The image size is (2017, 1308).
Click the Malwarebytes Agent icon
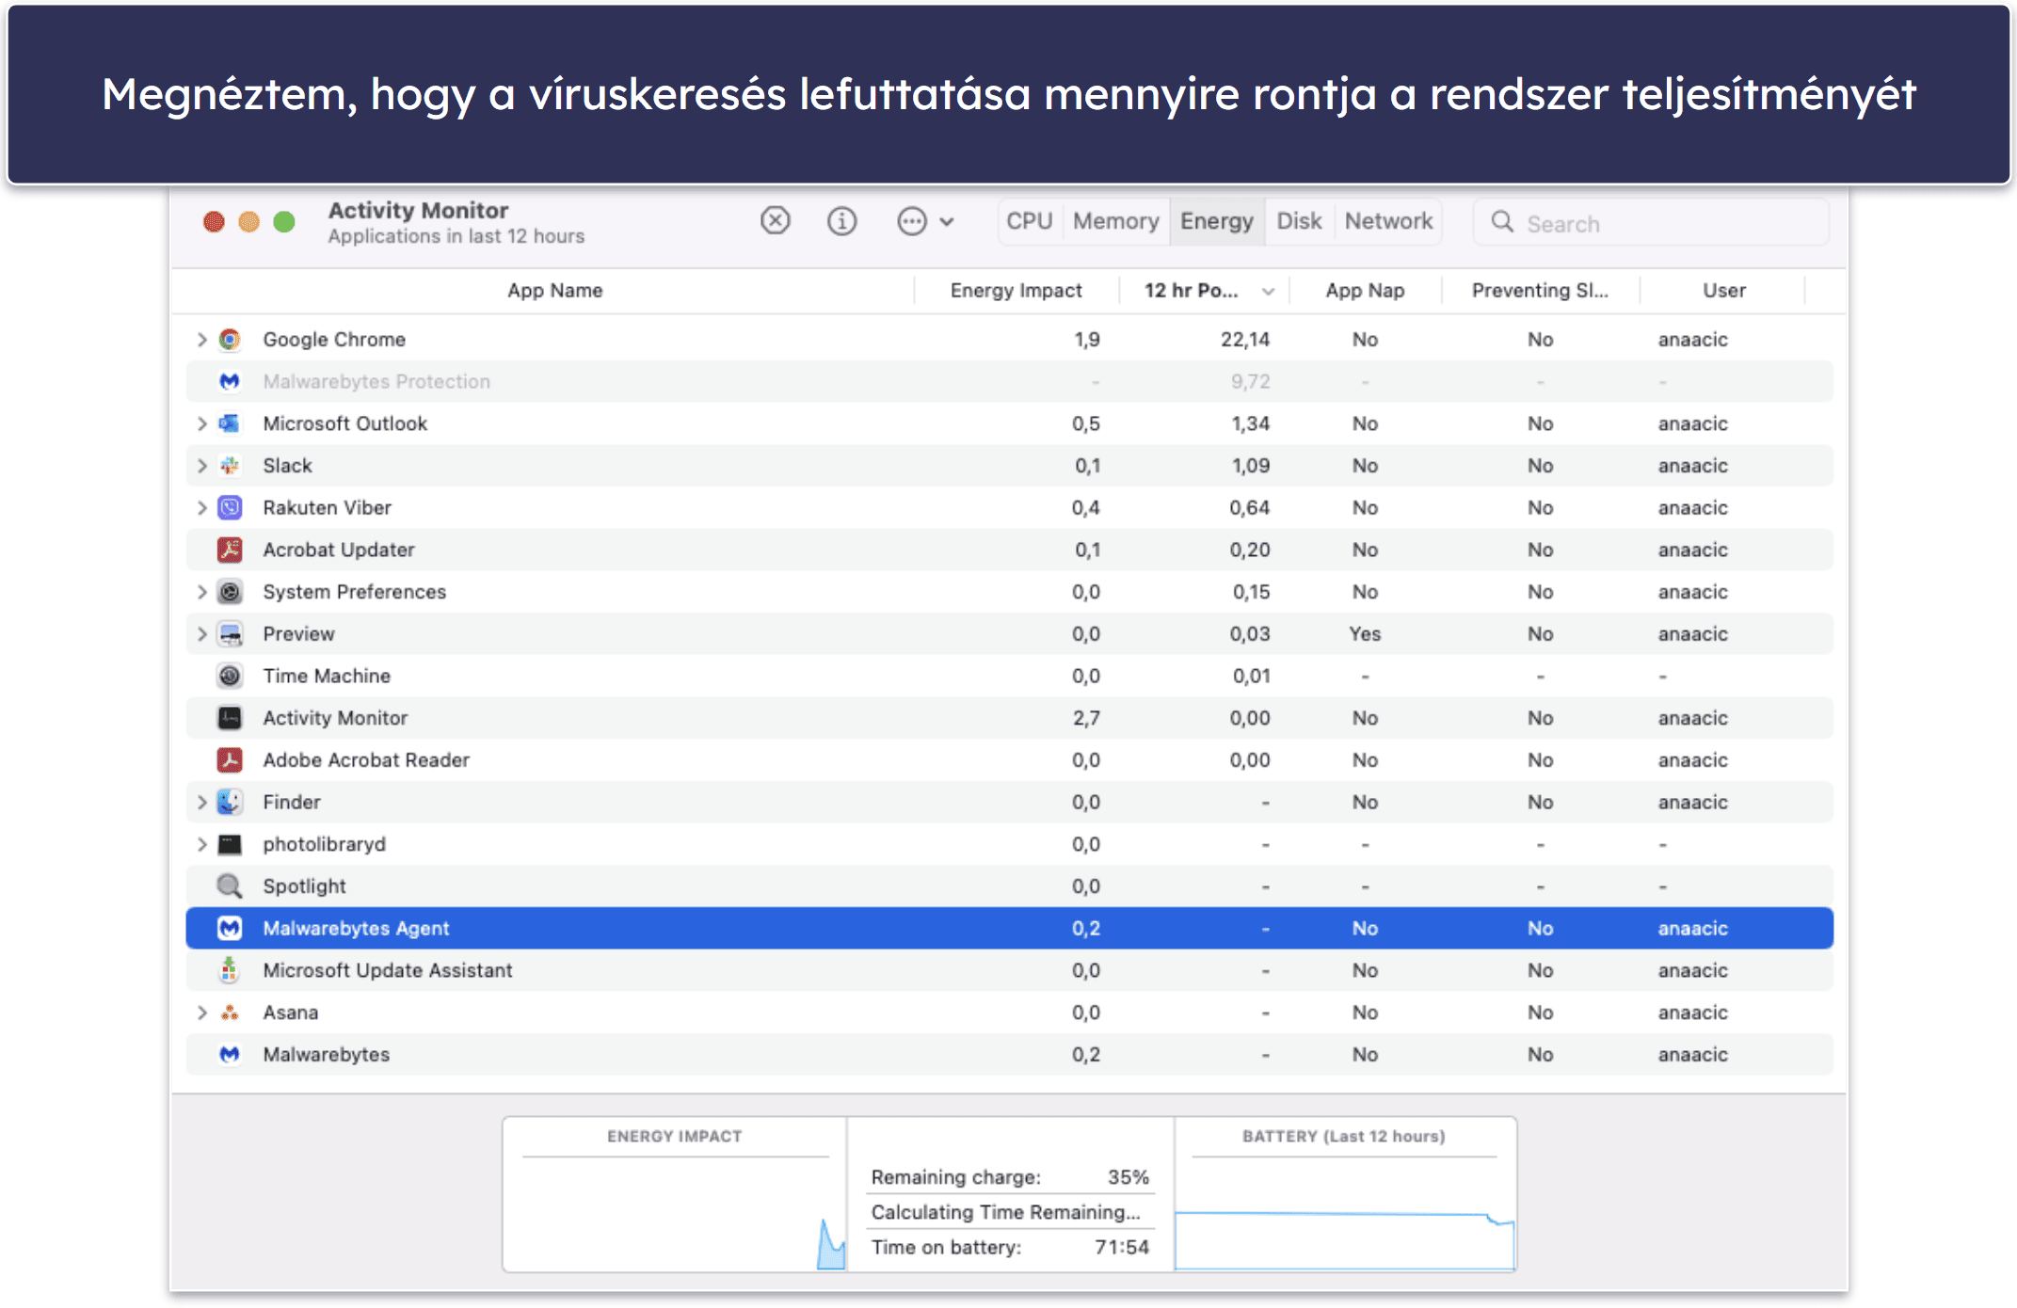click(230, 928)
